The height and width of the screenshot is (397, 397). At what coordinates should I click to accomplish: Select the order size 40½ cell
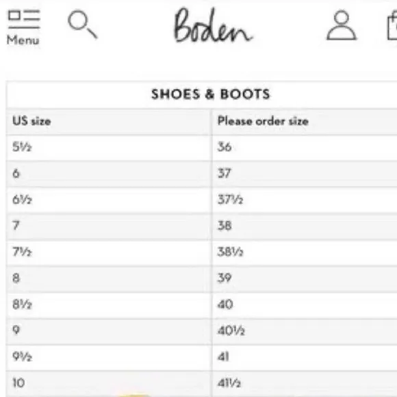coord(305,331)
